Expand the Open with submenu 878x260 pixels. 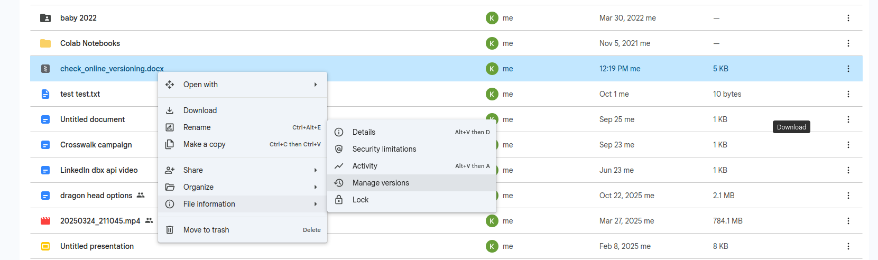click(x=243, y=85)
